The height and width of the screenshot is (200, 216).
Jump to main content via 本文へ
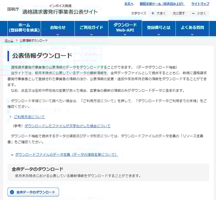(129, 4)
